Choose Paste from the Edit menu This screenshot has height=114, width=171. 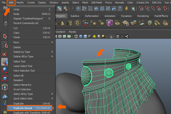point(31,37)
